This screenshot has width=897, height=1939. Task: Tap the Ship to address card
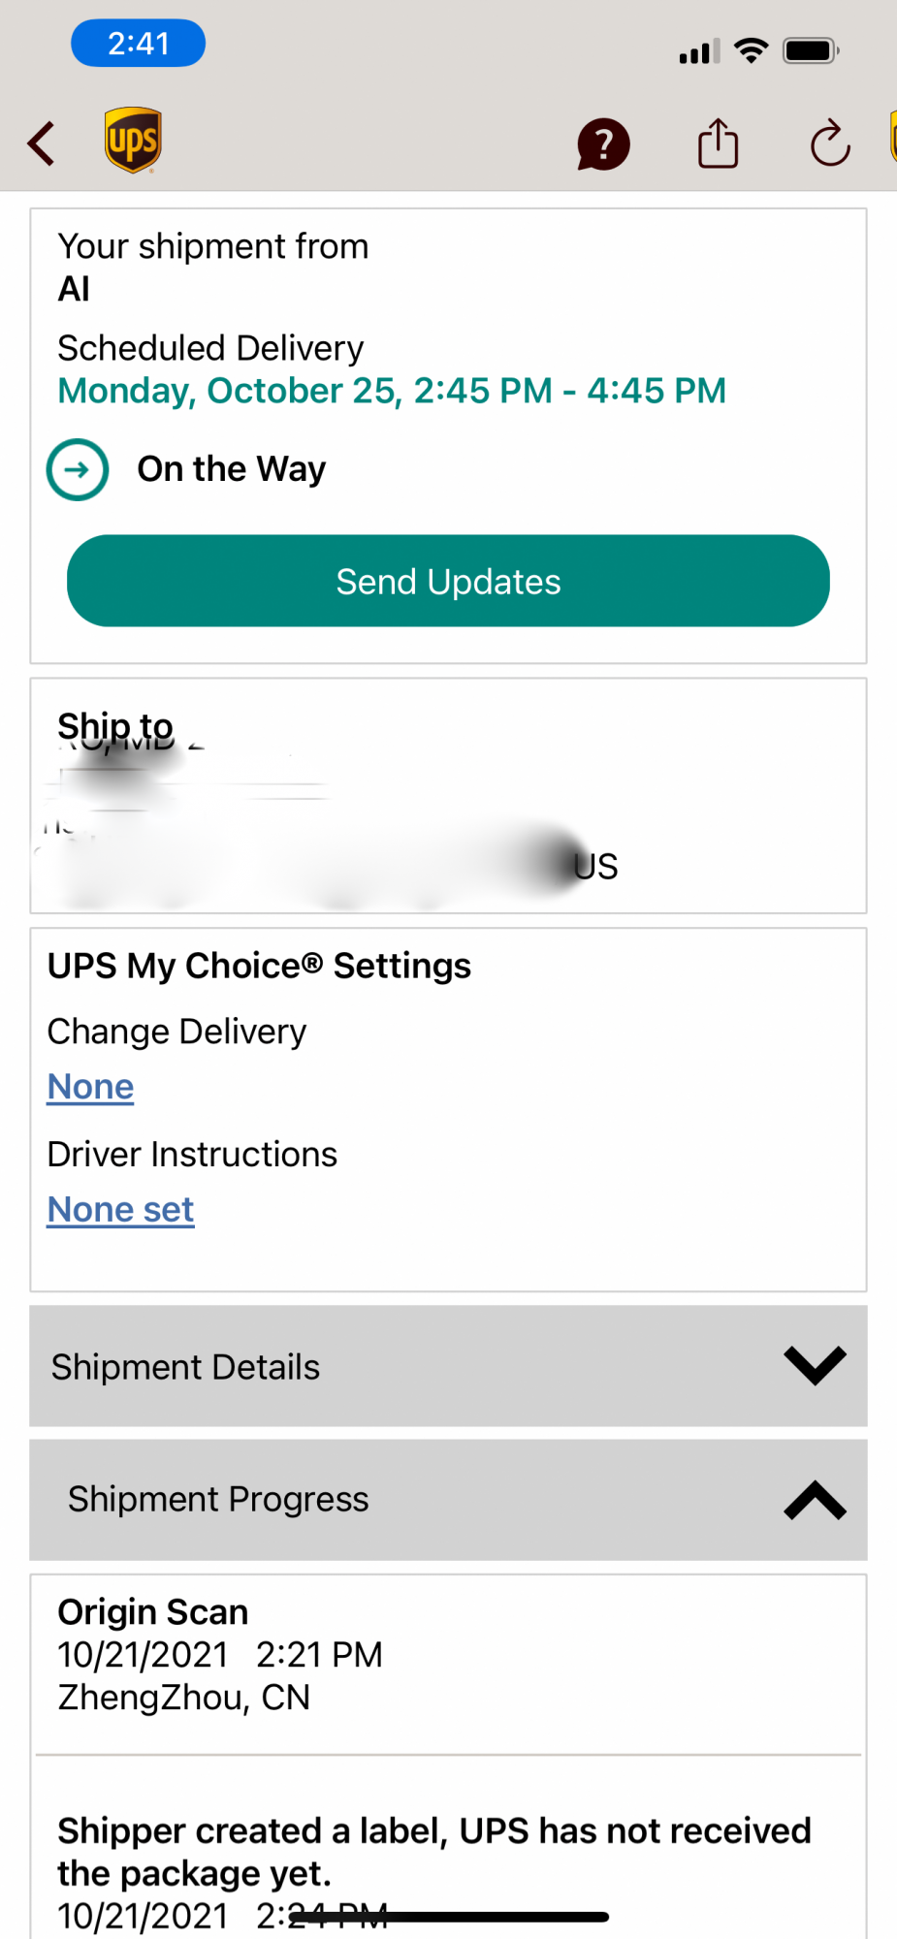pyautogui.click(x=448, y=796)
